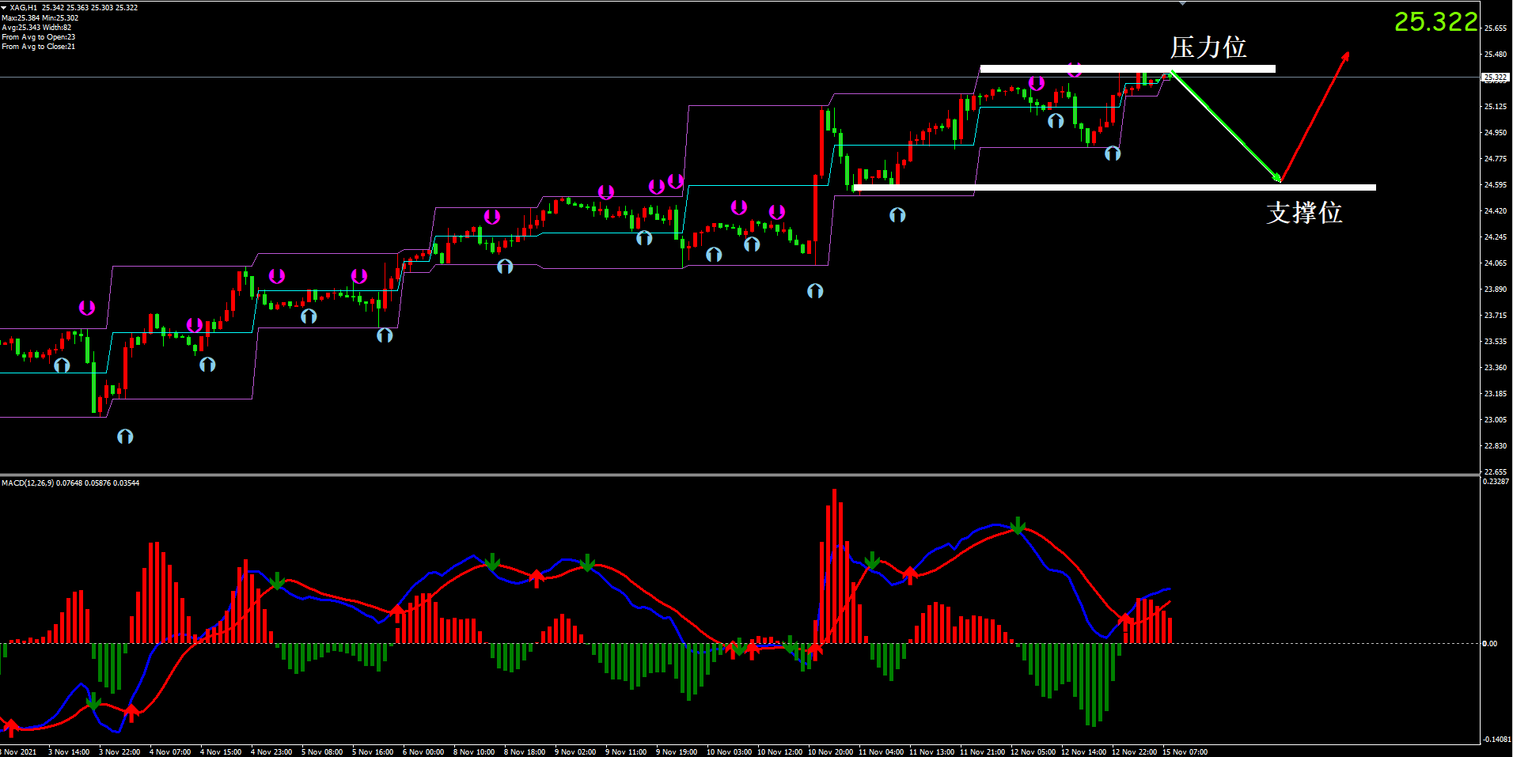Image resolution: width=1513 pixels, height=757 pixels.
Task: Click the large green 25.322 price display
Action: pyautogui.click(x=1435, y=22)
